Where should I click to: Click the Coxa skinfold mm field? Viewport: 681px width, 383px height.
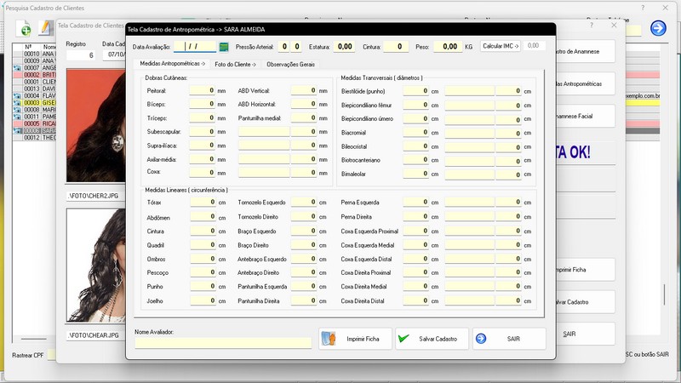point(202,173)
